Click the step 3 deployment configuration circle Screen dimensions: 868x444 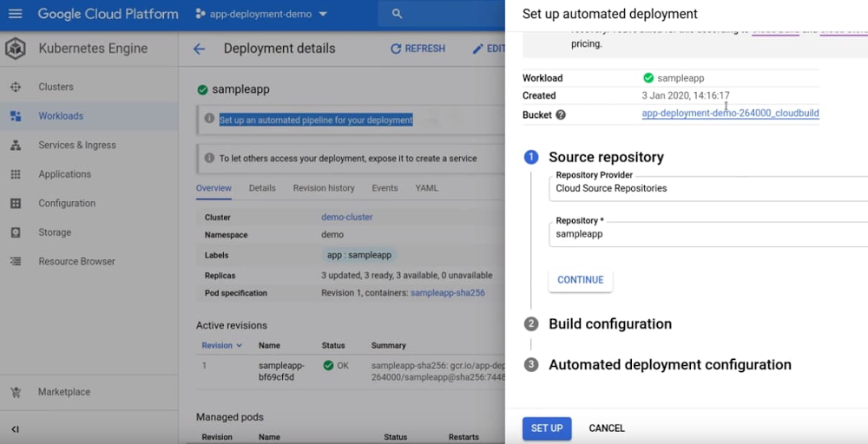531,365
